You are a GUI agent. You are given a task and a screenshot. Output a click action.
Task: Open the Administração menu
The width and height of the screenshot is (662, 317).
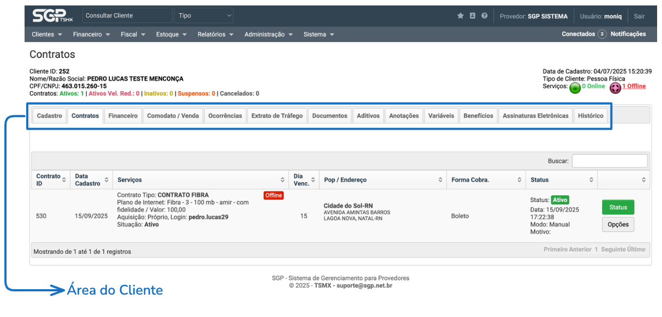(x=268, y=34)
